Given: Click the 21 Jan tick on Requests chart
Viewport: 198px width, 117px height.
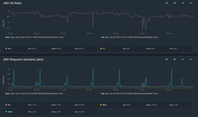Looking at the screenshot, I should tap(63, 90).
